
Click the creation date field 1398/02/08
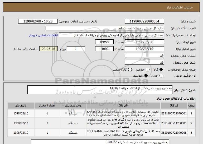pos(144,42)
